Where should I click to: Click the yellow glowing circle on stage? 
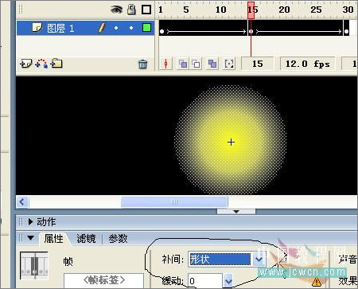[231, 141]
